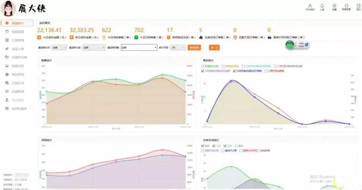The height and width of the screenshot is (190, 362).
Task: Click the first orange button beside the filters
Action: (194, 48)
